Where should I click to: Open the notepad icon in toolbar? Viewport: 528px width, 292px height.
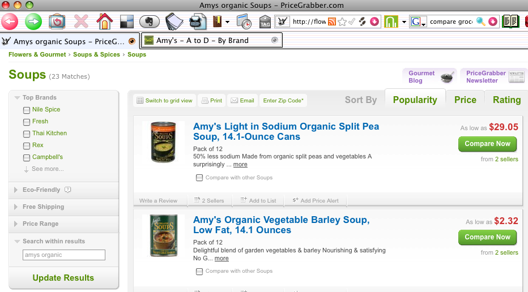tap(174, 22)
